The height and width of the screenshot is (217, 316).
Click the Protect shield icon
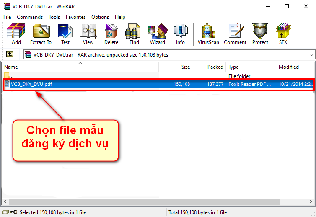click(260, 31)
